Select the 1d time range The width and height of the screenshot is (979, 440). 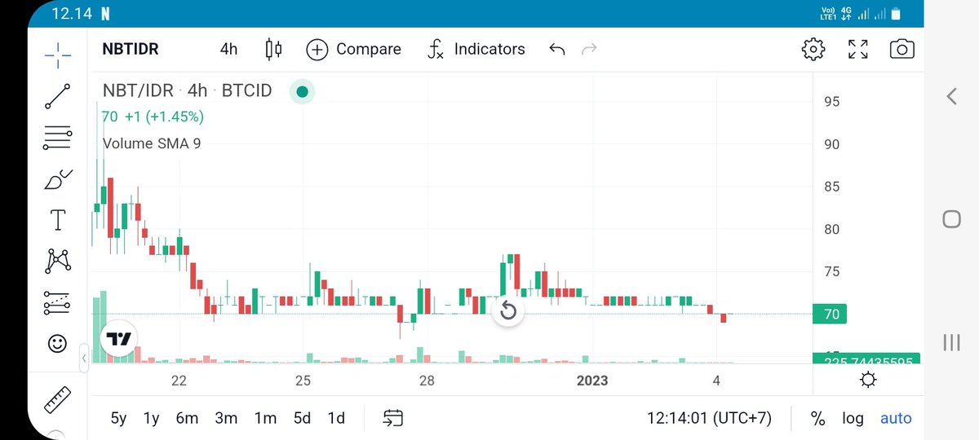click(x=335, y=418)
